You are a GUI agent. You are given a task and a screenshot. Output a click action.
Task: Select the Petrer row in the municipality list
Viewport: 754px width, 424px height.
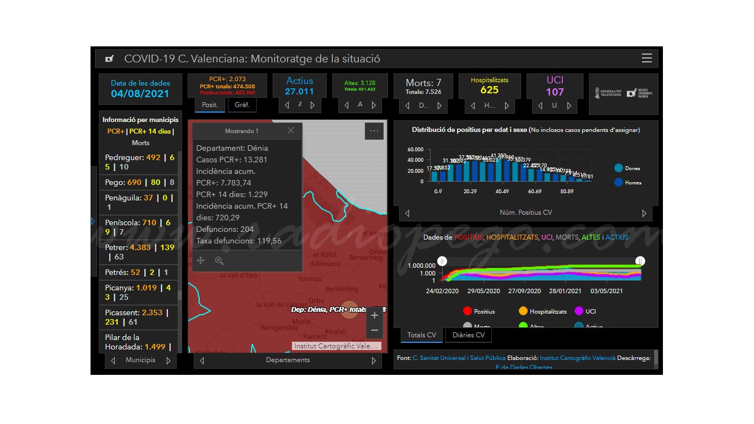click(139, 252)
